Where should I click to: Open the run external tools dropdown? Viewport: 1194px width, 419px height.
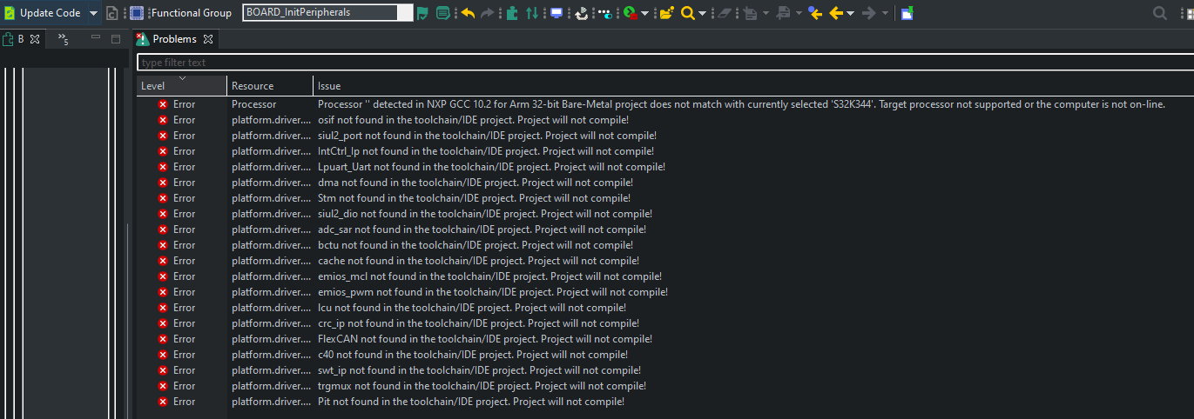point(645,13)
